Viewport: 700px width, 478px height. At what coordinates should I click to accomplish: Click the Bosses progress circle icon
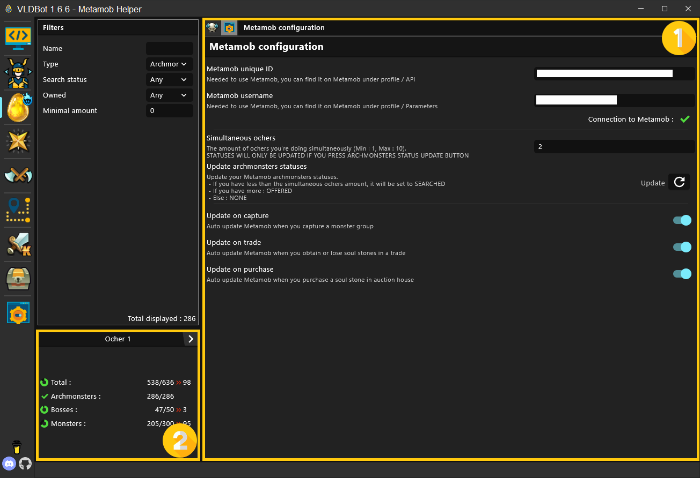click(45, 410)
